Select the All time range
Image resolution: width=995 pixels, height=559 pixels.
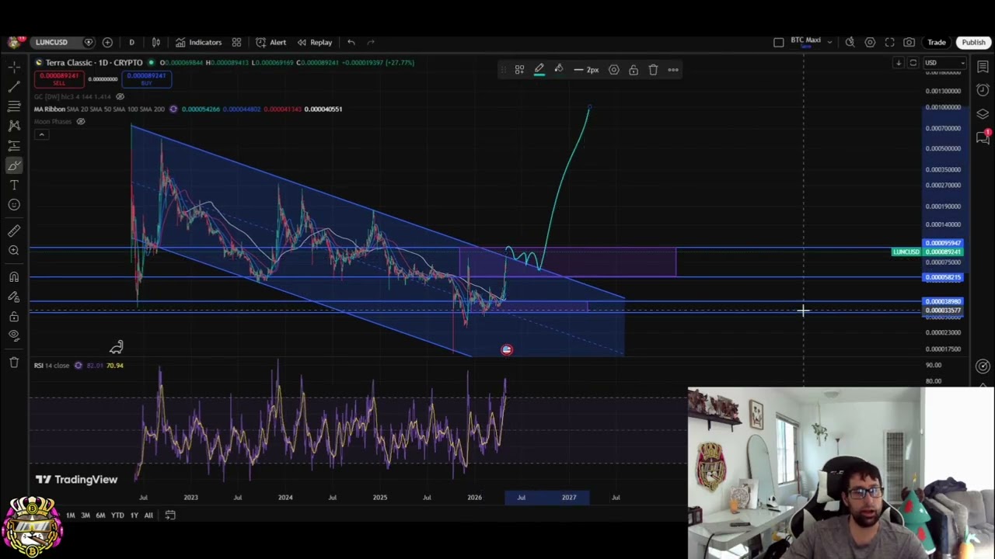pos(148,516)
